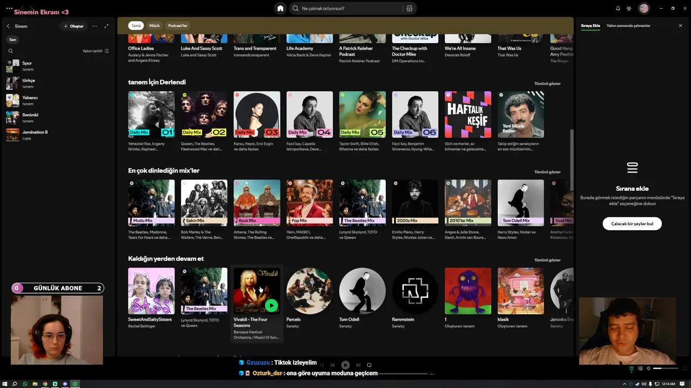The width and height of the screenshot is (691, 388).
Task: Open the Spor playlist in library
Action: coord(58,66)
